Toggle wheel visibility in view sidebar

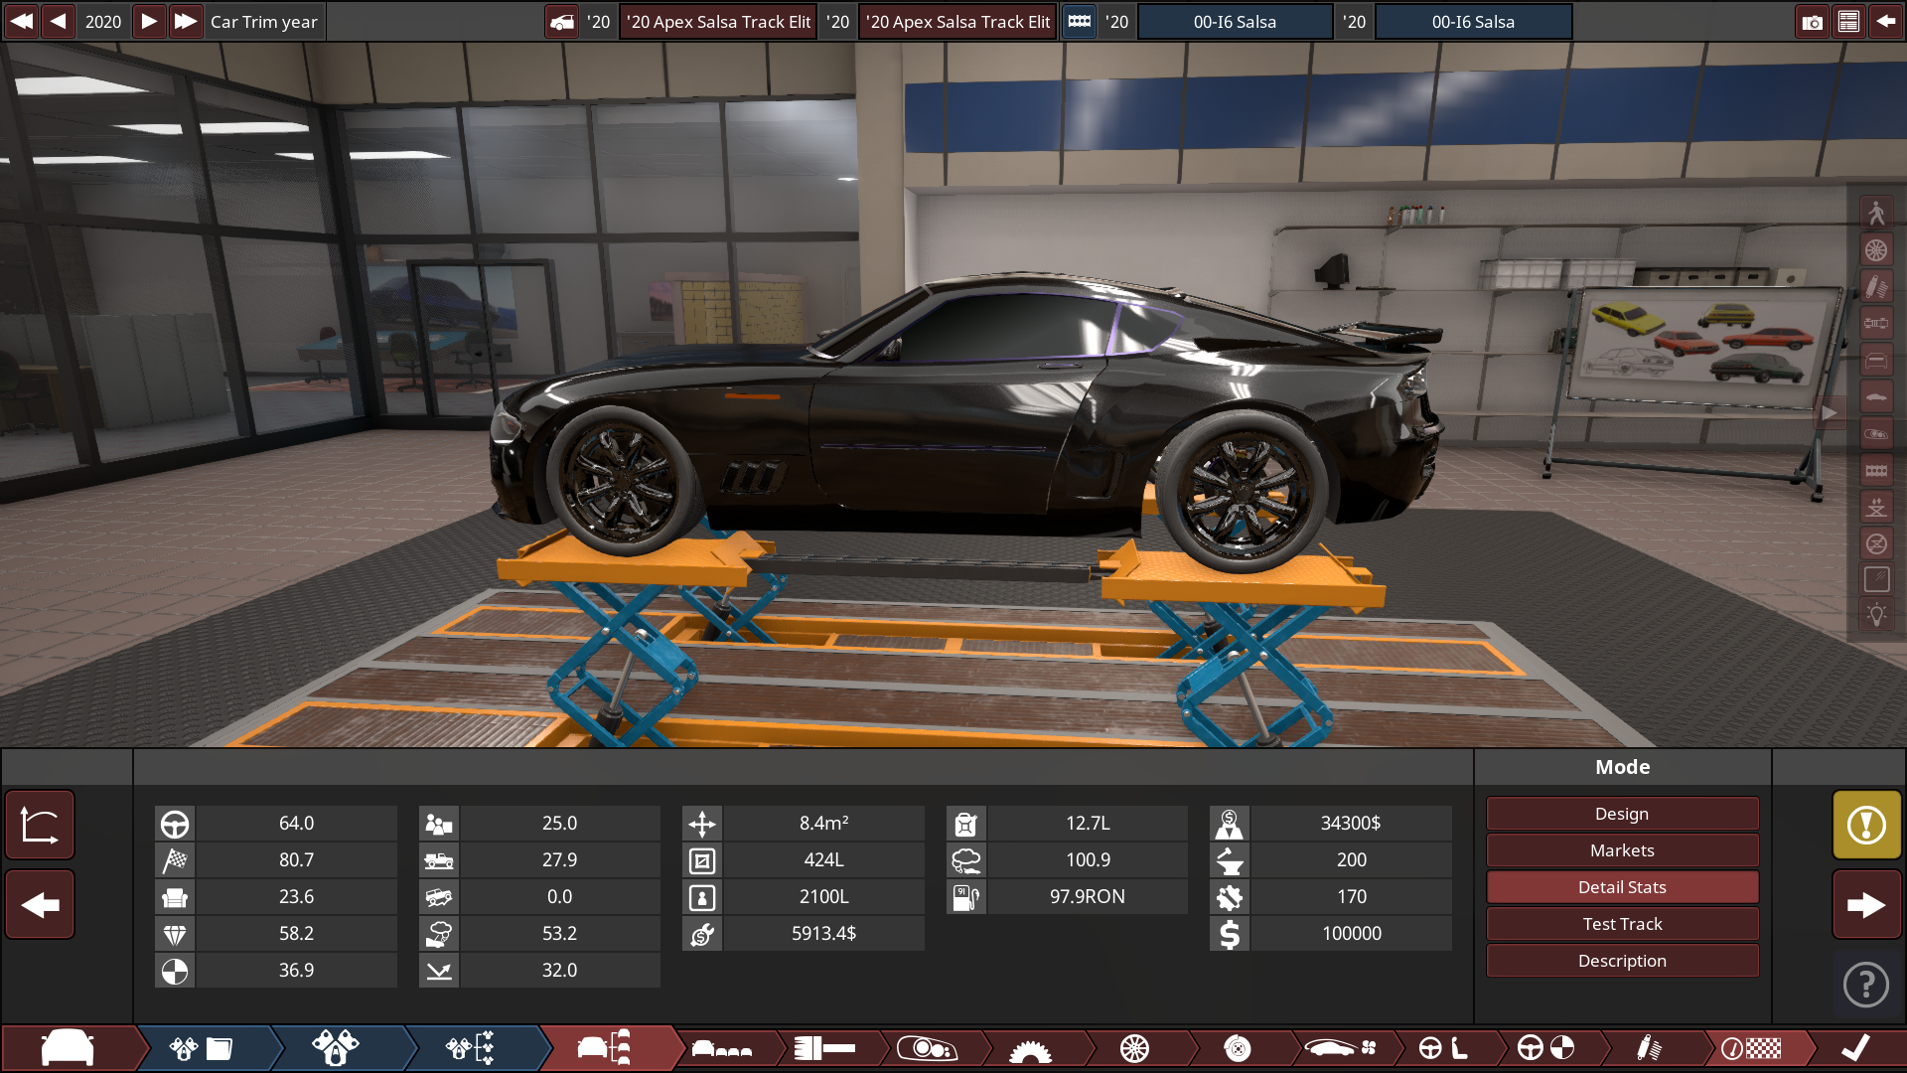click(x=1876, y=249)
